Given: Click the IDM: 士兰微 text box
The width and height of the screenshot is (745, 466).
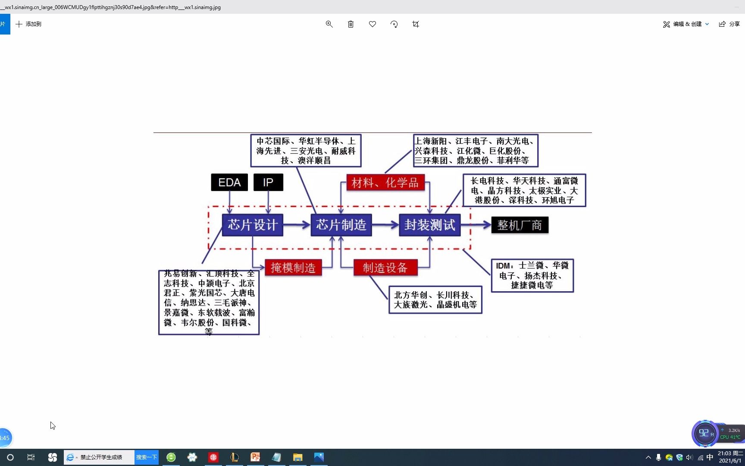Looking at the screenshot, I should click(532, 275).
